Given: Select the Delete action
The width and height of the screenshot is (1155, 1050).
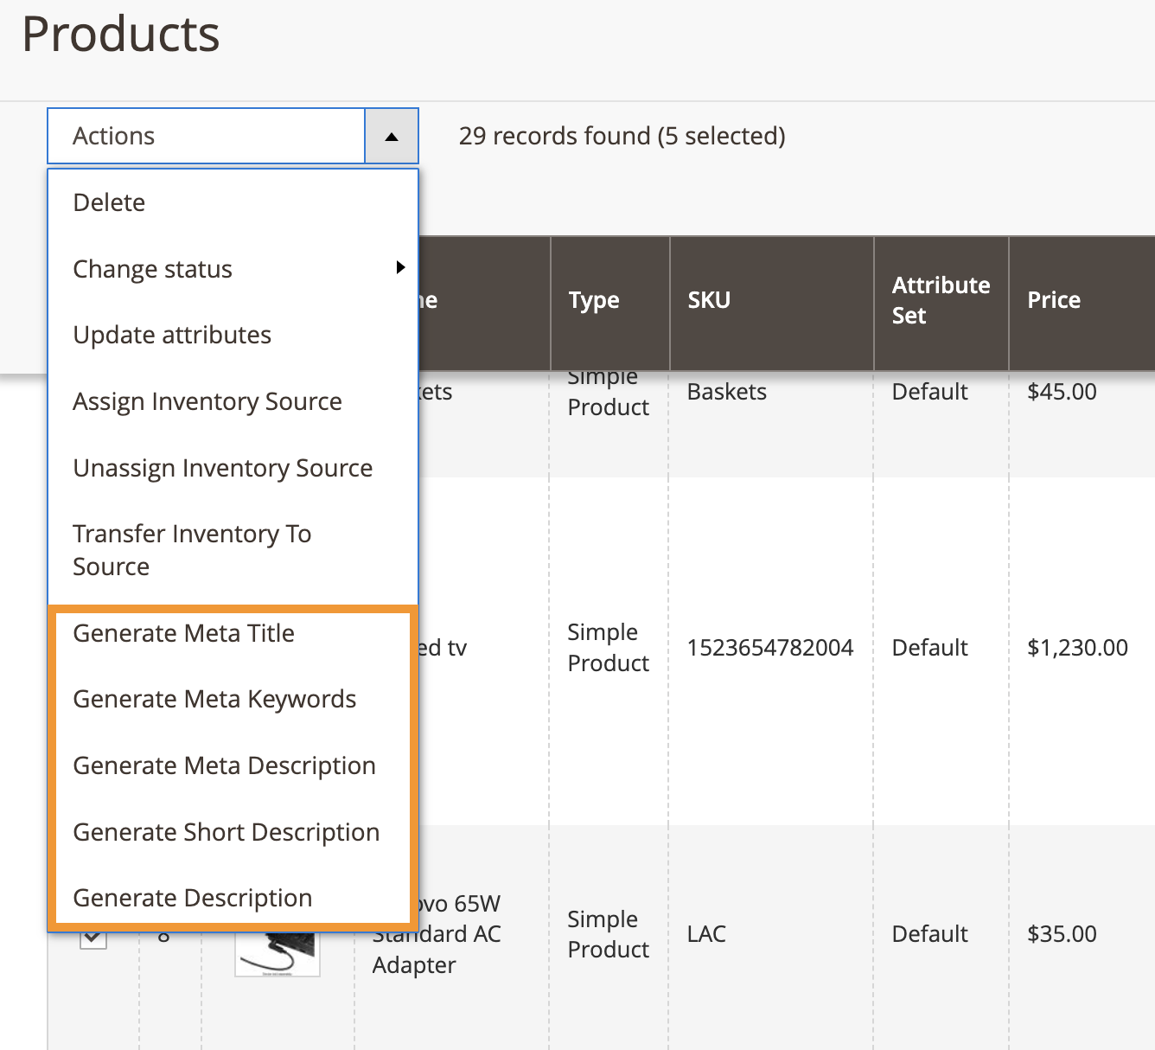Looking at the screenshot, I should pyautogui.click(x=108, y=202).
